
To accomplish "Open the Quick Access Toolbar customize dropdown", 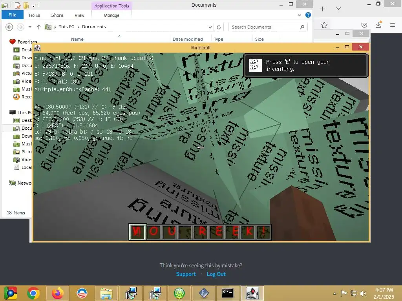I will point(34,5).
